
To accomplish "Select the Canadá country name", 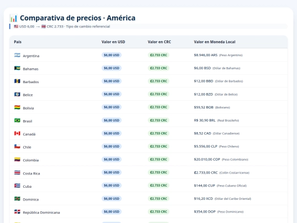I will 29,134.
